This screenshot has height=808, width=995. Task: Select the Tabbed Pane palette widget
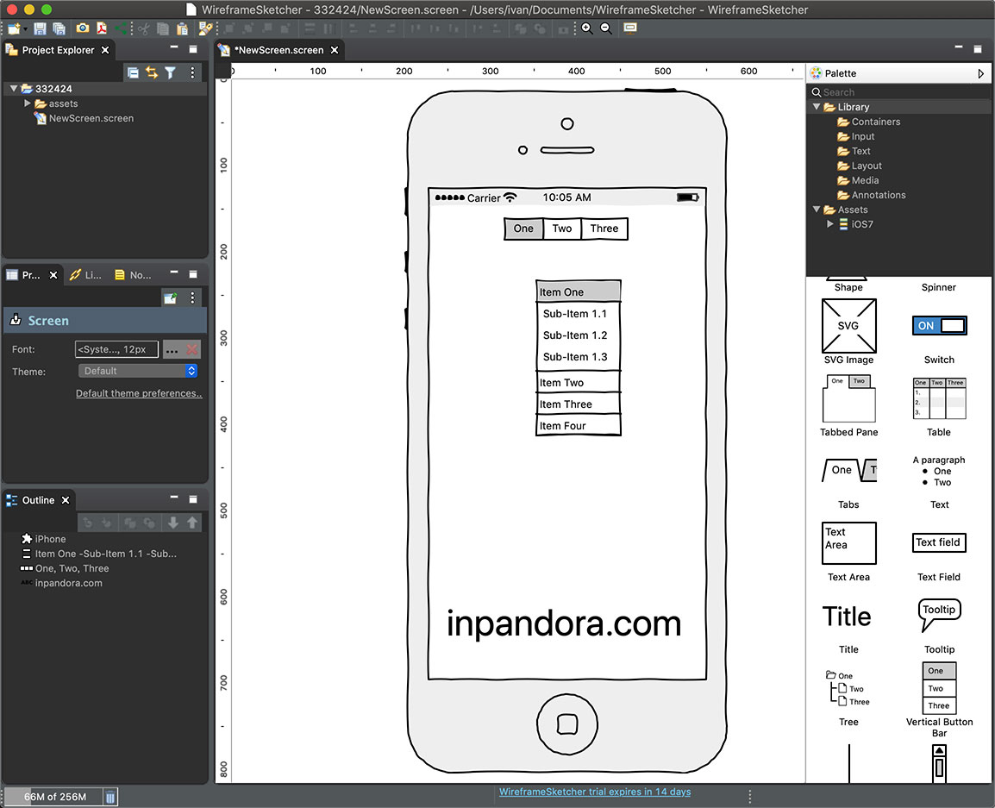848,398
